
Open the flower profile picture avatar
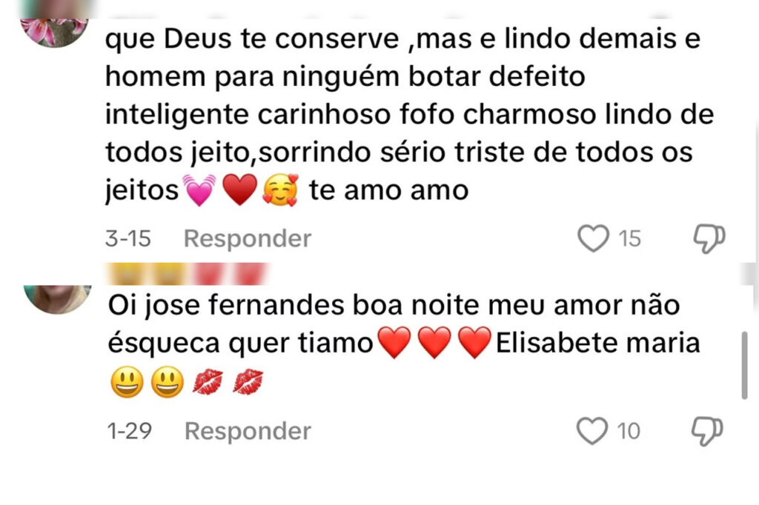click(55, 33)
